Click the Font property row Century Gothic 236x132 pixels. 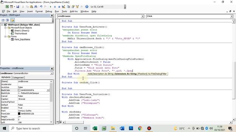[x=25, y=111]
